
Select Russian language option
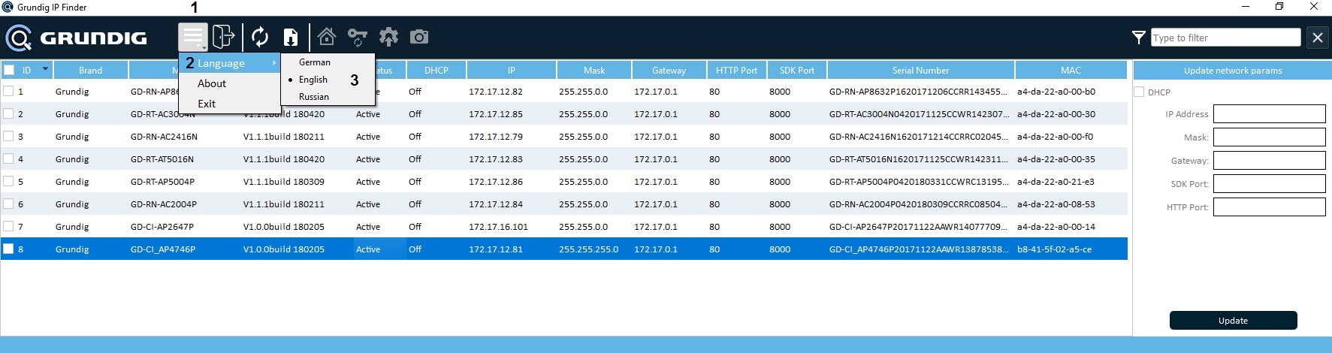pyautogui.click(x=314, y=97)
